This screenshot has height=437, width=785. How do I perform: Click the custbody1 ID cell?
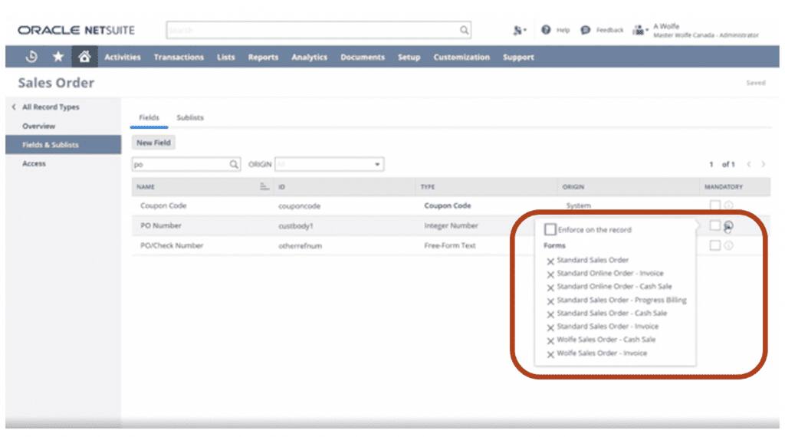pyautogui.click(x=295, y=226)
